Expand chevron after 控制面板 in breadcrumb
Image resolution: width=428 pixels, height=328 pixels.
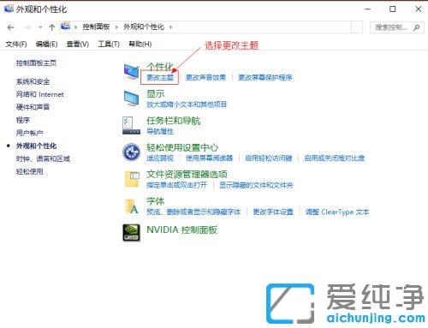(x=116, y=27)
